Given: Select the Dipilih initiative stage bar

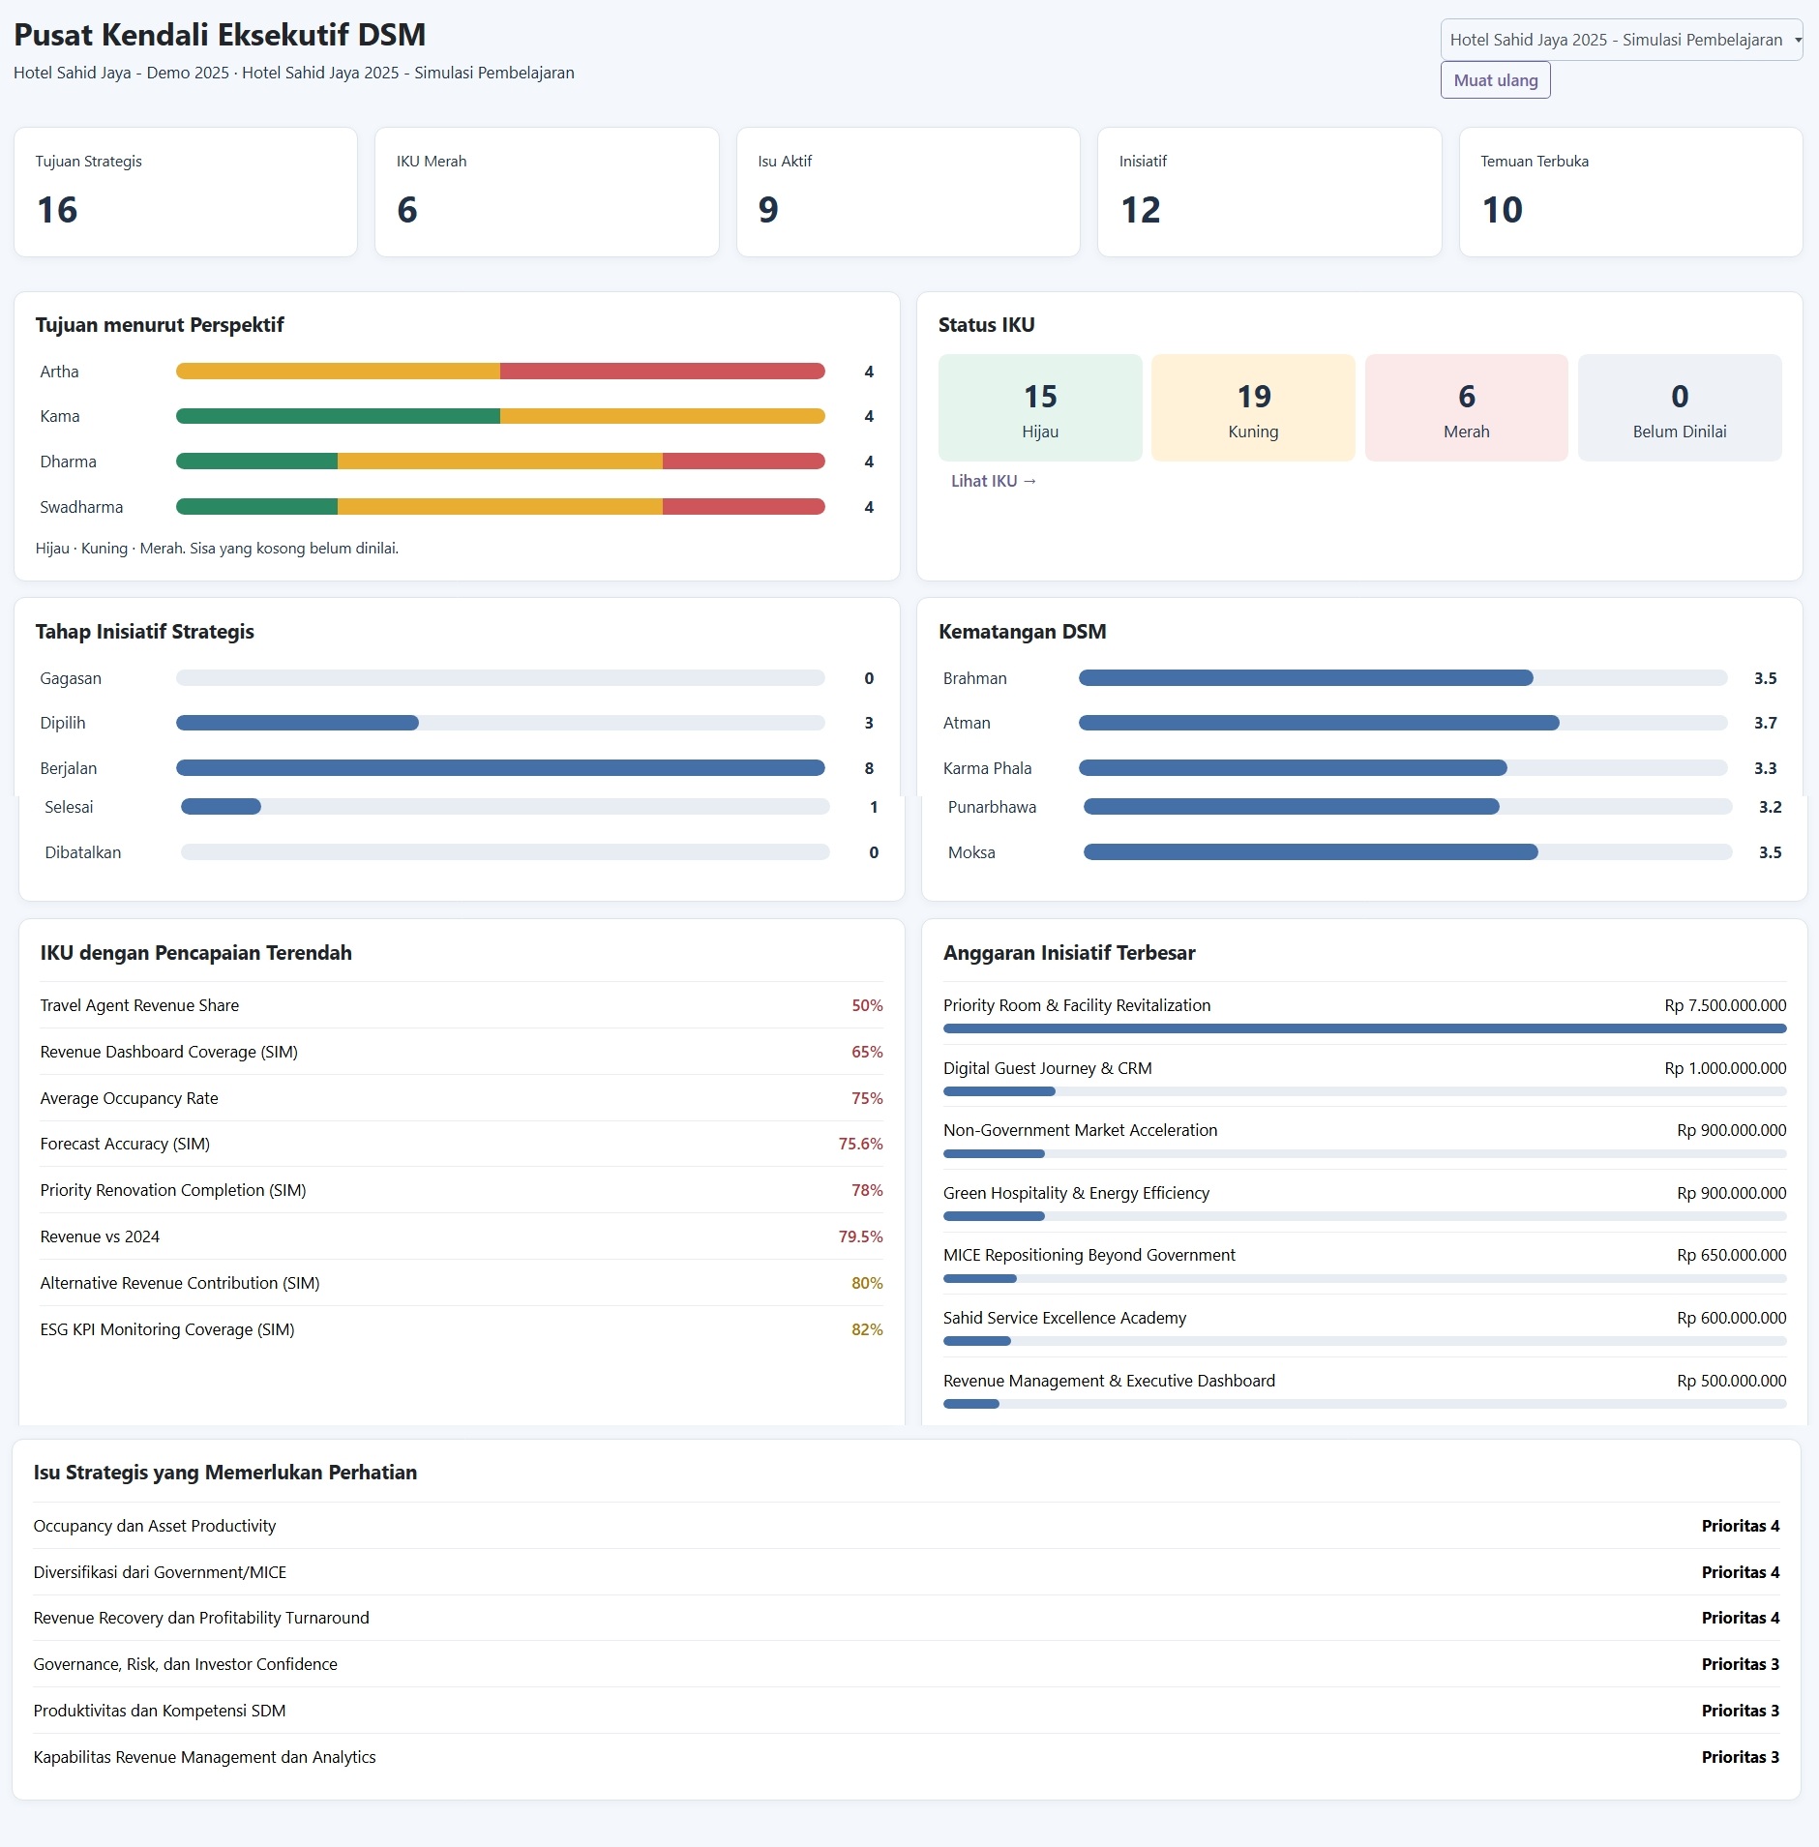Looking at the screenshot, I should coord(500,723).
